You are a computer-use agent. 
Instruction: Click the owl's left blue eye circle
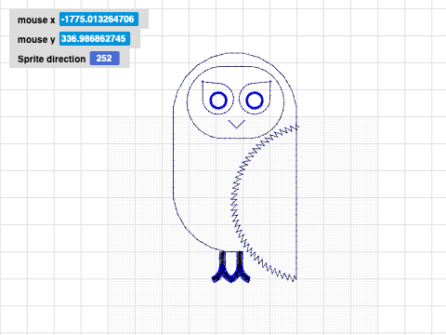pos(218,100)
